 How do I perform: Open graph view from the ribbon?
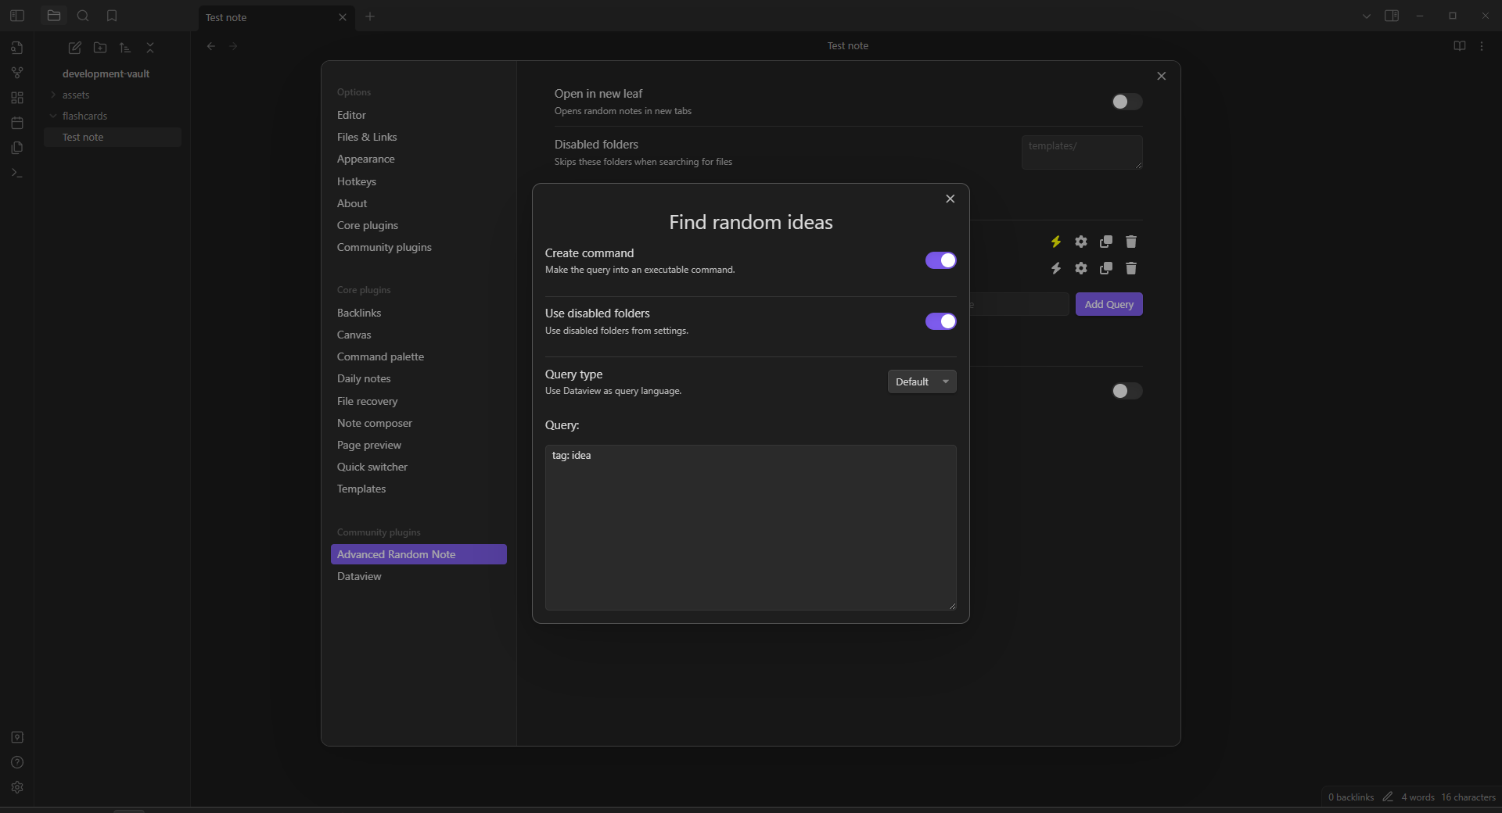pyautogui.click(x=17, y=73)
